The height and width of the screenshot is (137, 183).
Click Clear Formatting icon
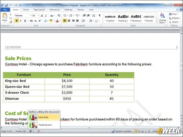click(59, 16)
